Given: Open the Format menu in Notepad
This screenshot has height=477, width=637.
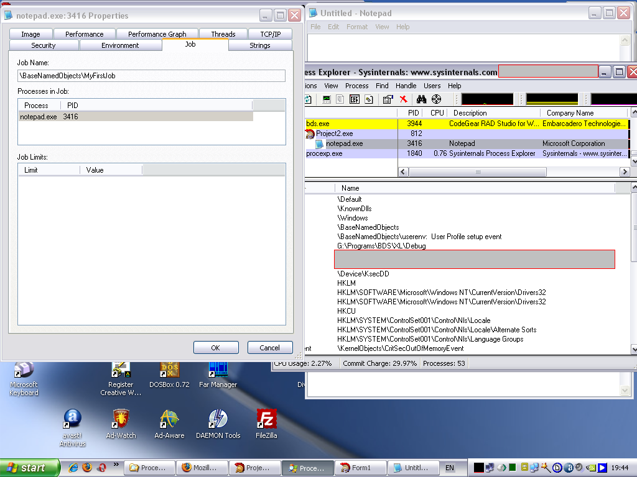Looking at the screenshot, I should coord(357,27).
